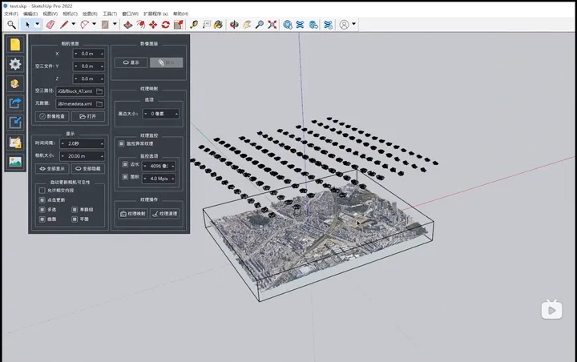This screenshot has height=362, width=577.
Task: Open the 文件(F) menu
Action: coord(10,14)
